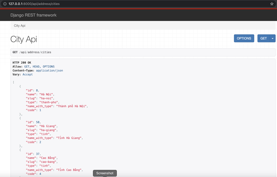The width and height of the screenshot is (277, 177).
Task: Click the HTTP 200 OK status line
Action: coord(22,63)
